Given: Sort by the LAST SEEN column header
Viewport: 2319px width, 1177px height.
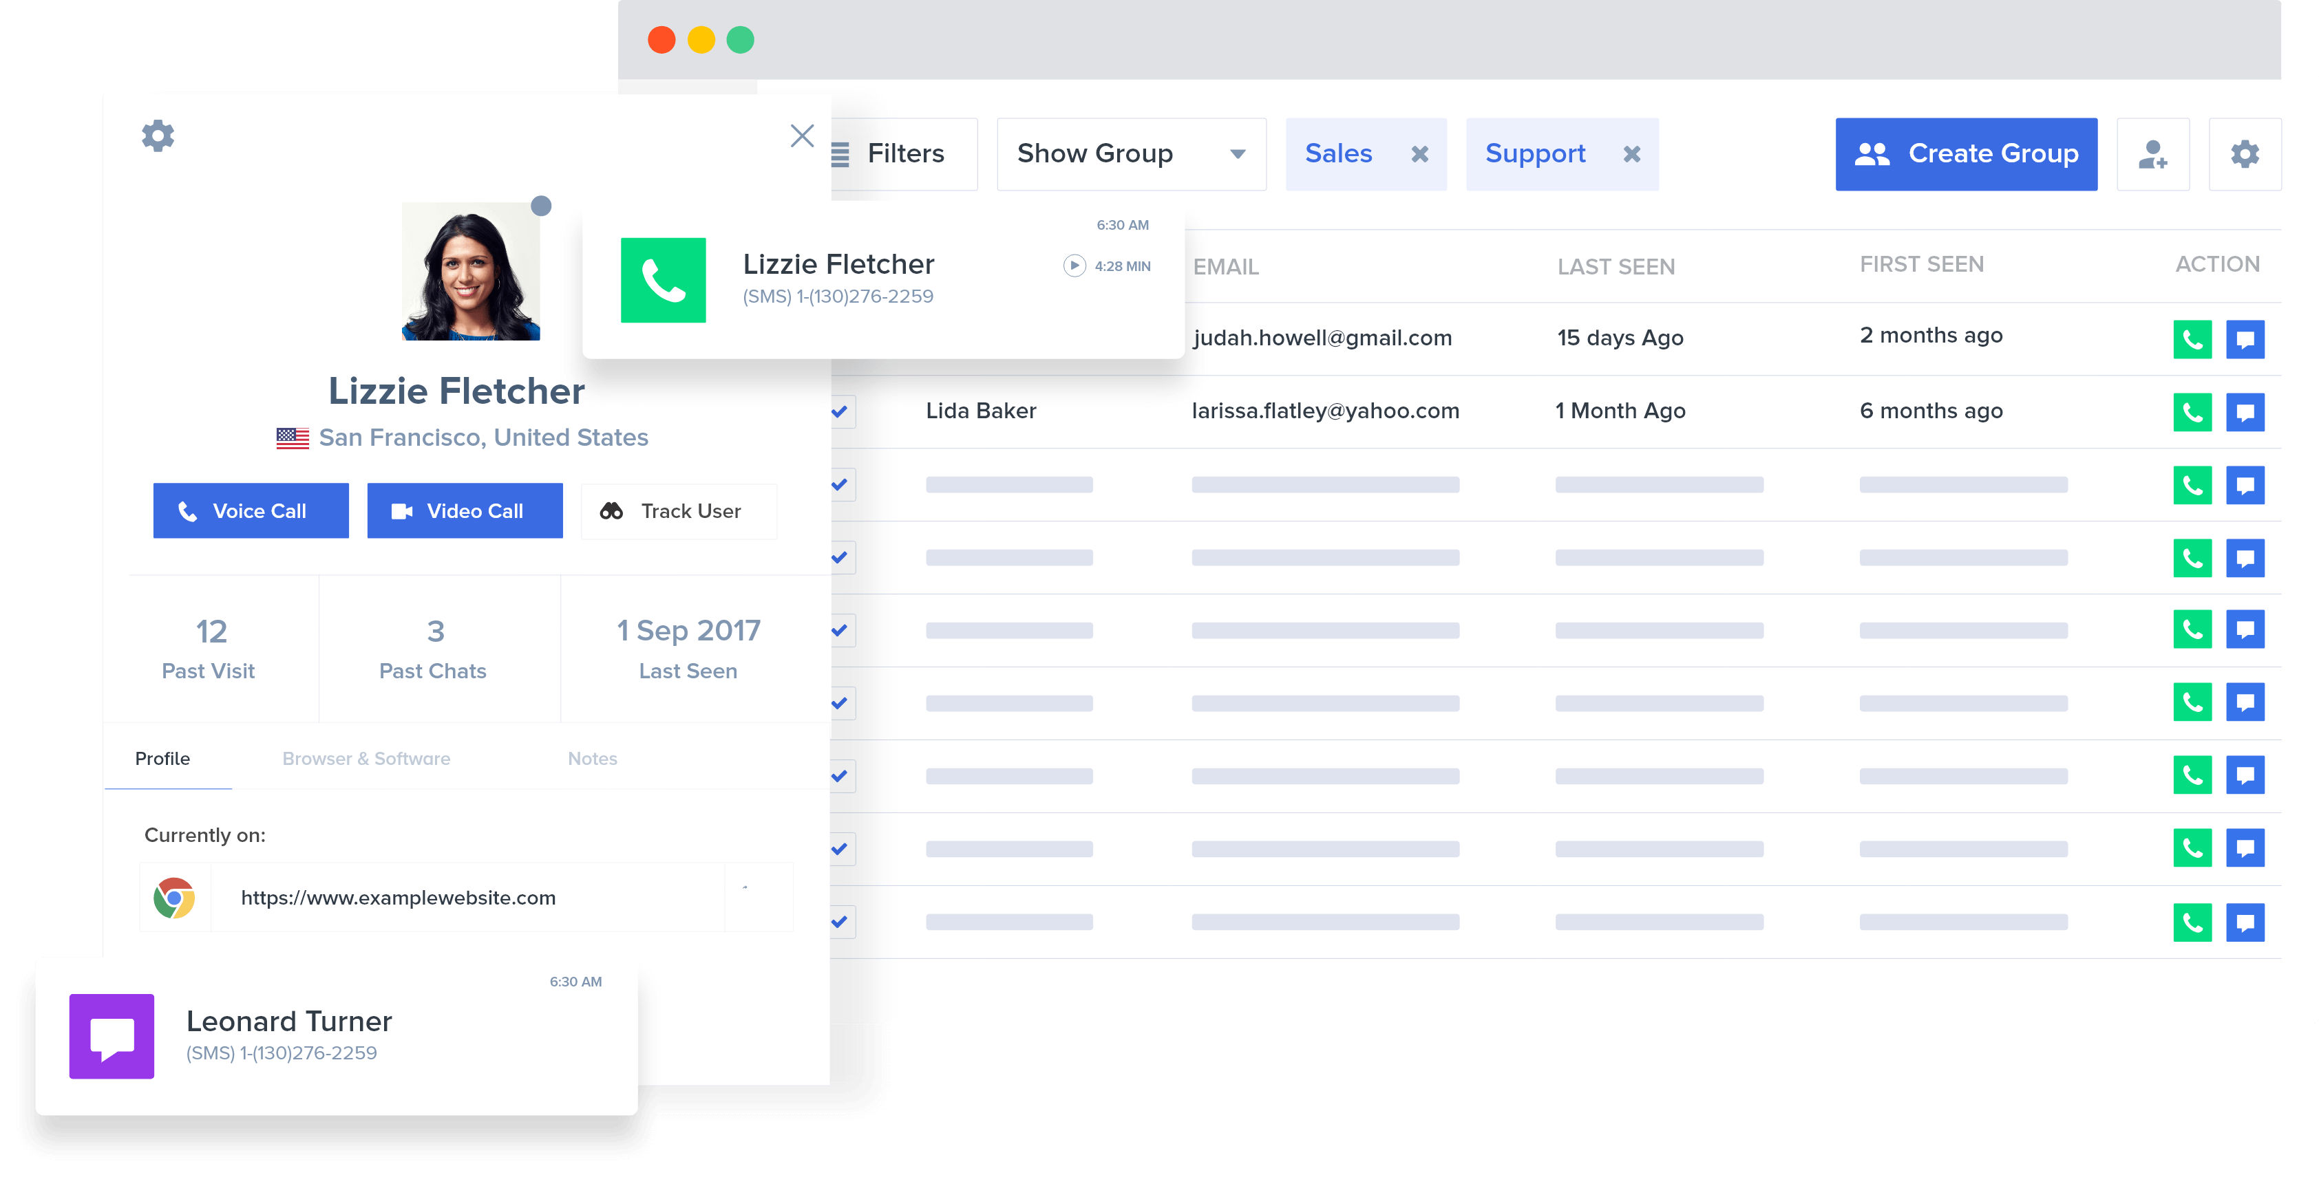Looking at the screenshot, I should pyautogui.click(x=1616, y=266).
